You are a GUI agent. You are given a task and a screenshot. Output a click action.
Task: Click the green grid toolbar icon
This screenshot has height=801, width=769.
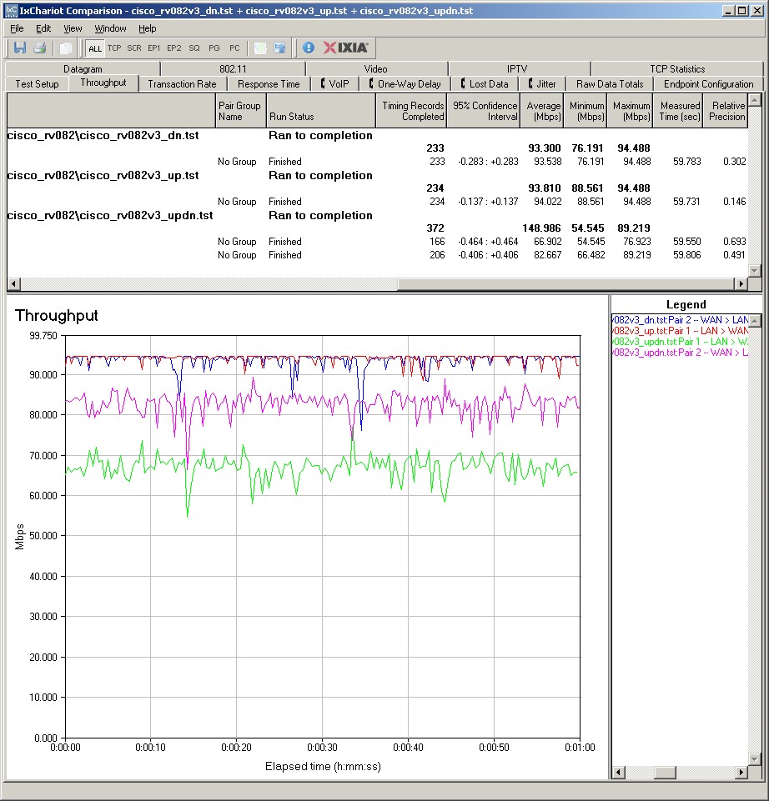(260, 48)
